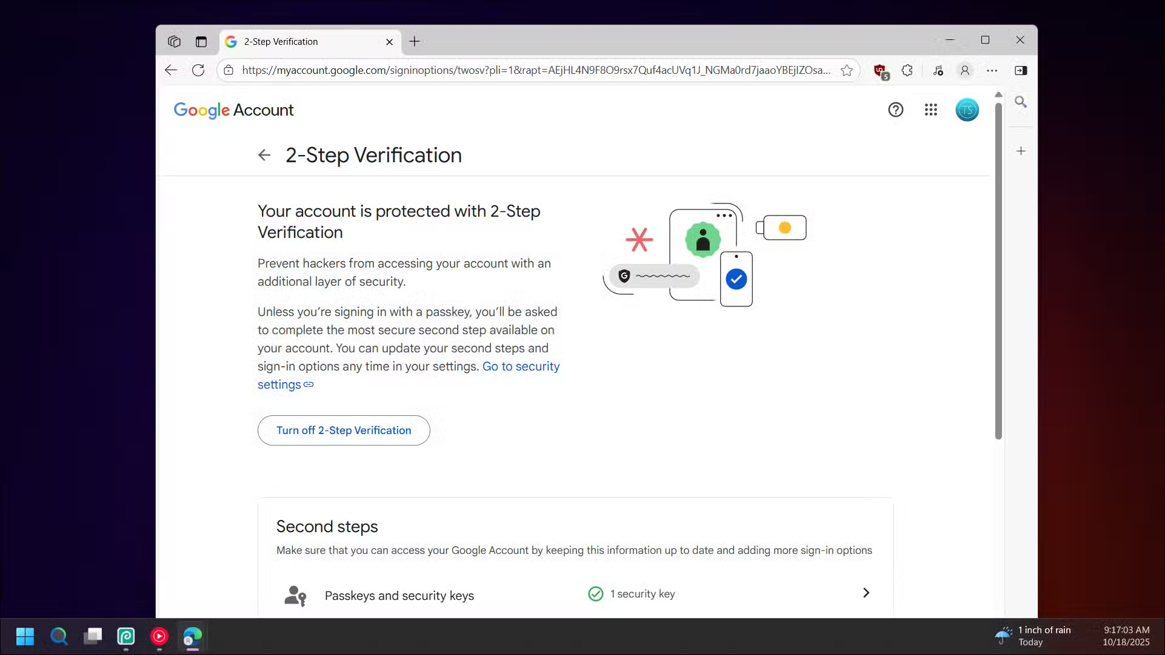Open the rain weather widget in the taskbar

(x=1033, y=636)
